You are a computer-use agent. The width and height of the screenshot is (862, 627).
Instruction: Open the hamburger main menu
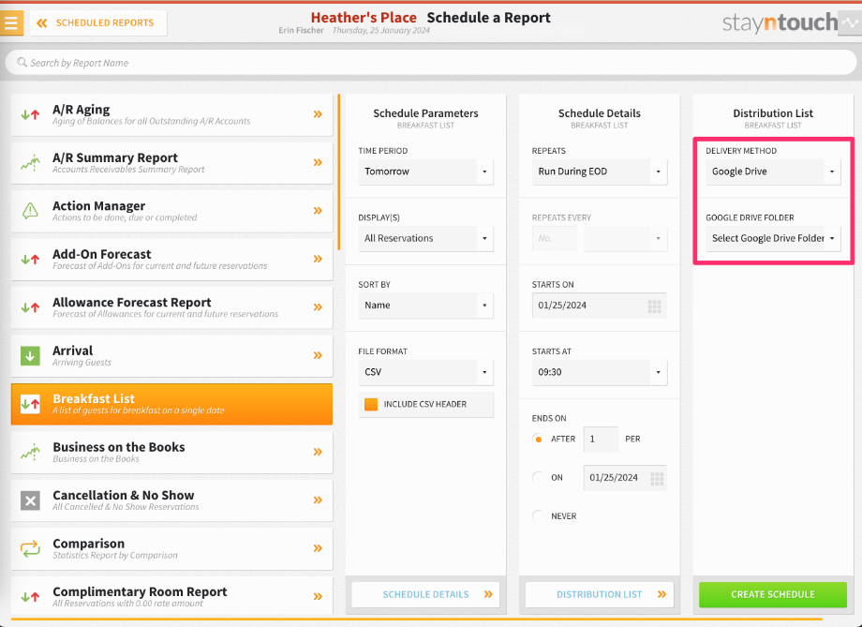pyautogui.click(x=11, y=23)
